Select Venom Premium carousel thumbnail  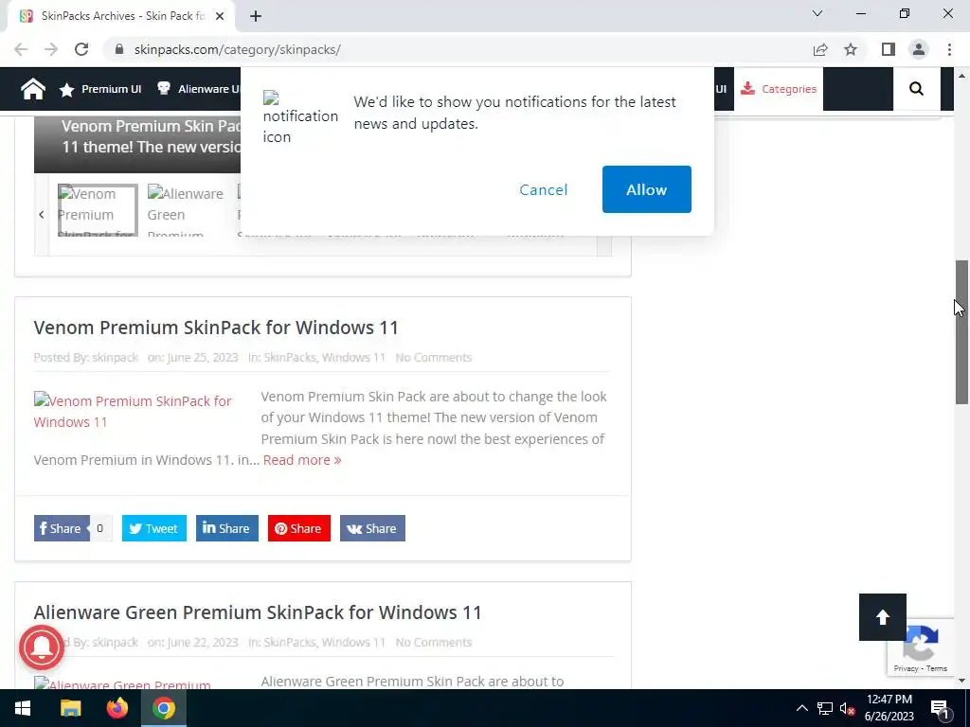[98, 210]
